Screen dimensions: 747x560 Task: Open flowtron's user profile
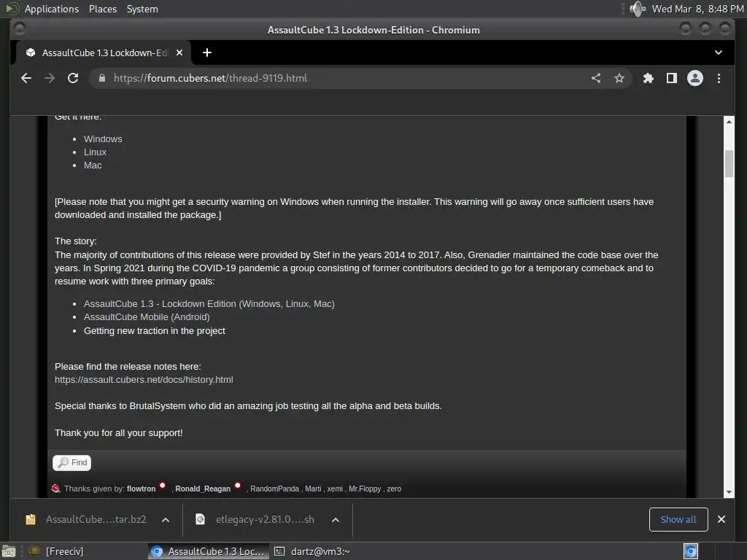[x=141, y=489]
